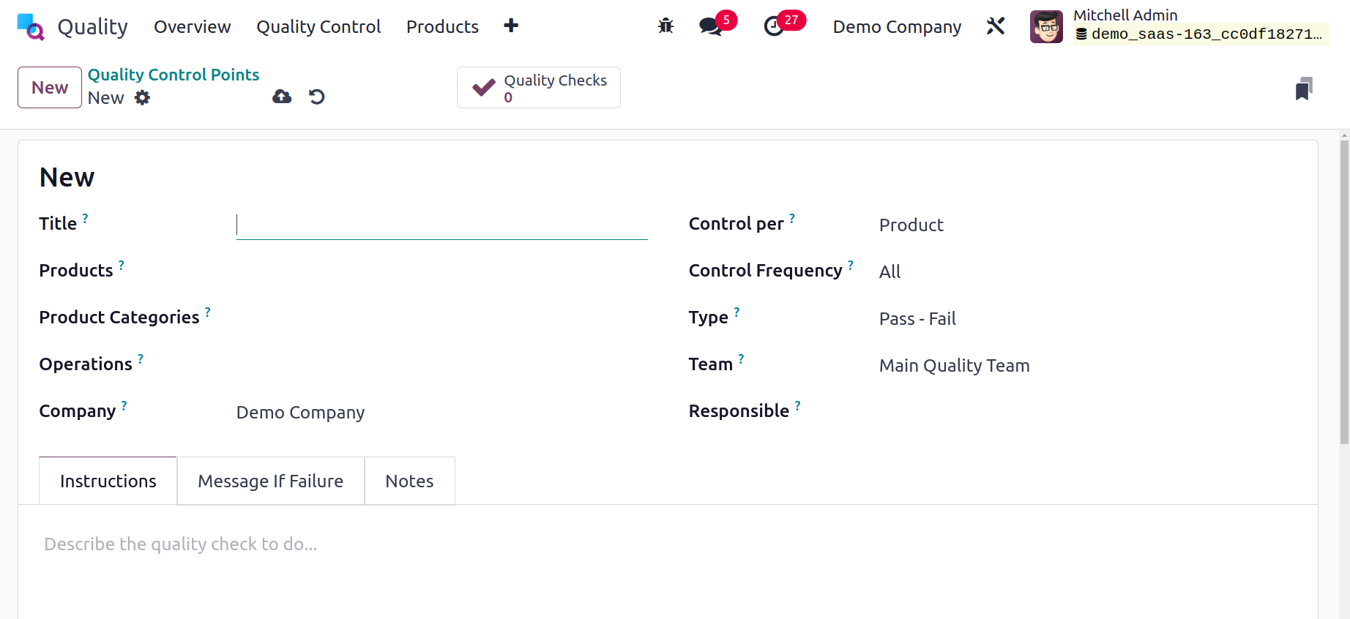This screenshot has height=619, width=1350.
Task: Click the bookmark icon at top right
Action: click(x=1304, y=89)
